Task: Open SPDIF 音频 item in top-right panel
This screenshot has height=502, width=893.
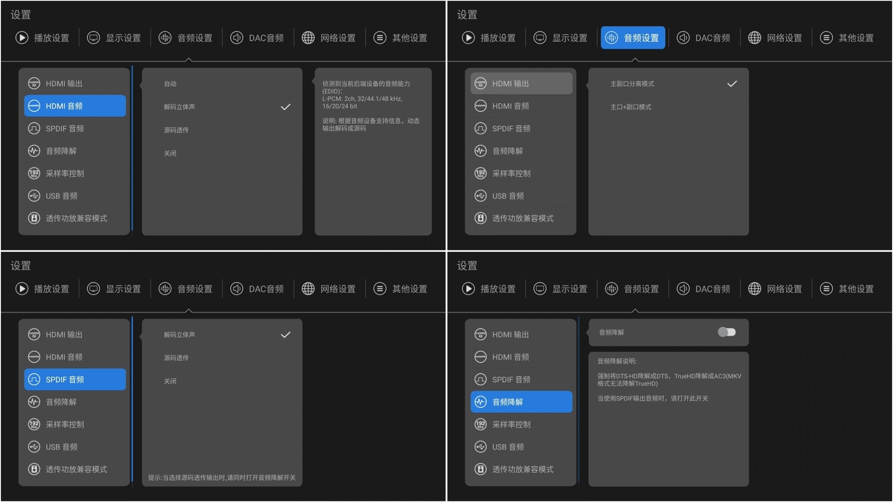Action: click(x=521, y=128)
